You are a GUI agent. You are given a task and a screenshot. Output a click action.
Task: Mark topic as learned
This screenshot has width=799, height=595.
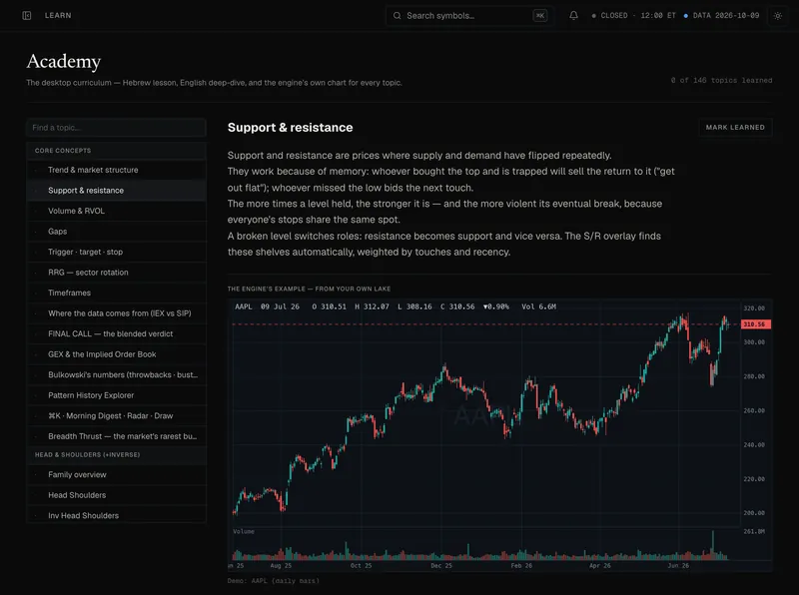[x=735, y=128]
